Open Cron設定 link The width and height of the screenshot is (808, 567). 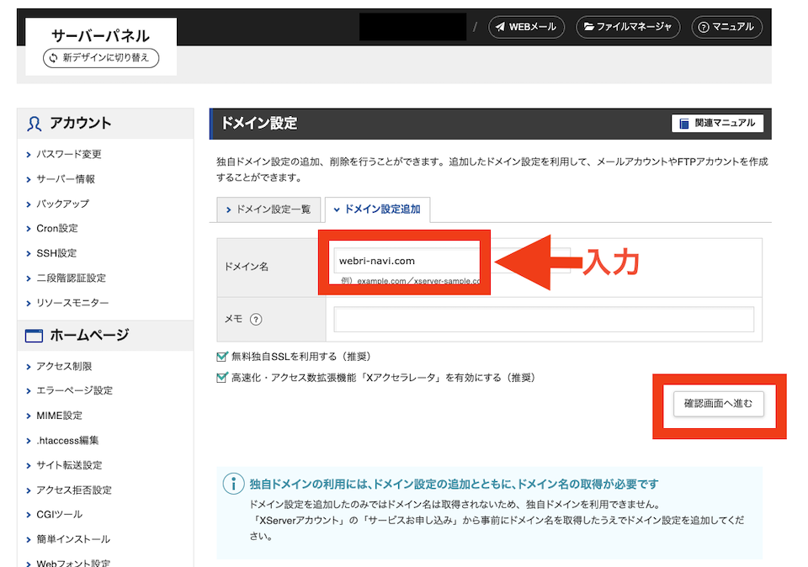[57, 228]
